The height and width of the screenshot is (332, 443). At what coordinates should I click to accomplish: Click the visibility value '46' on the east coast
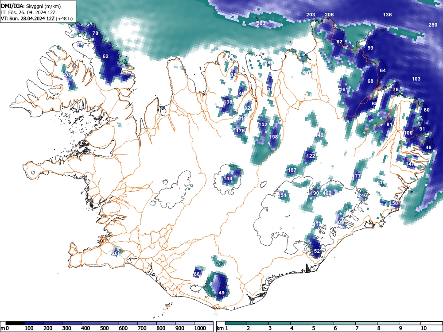point(428,147)
